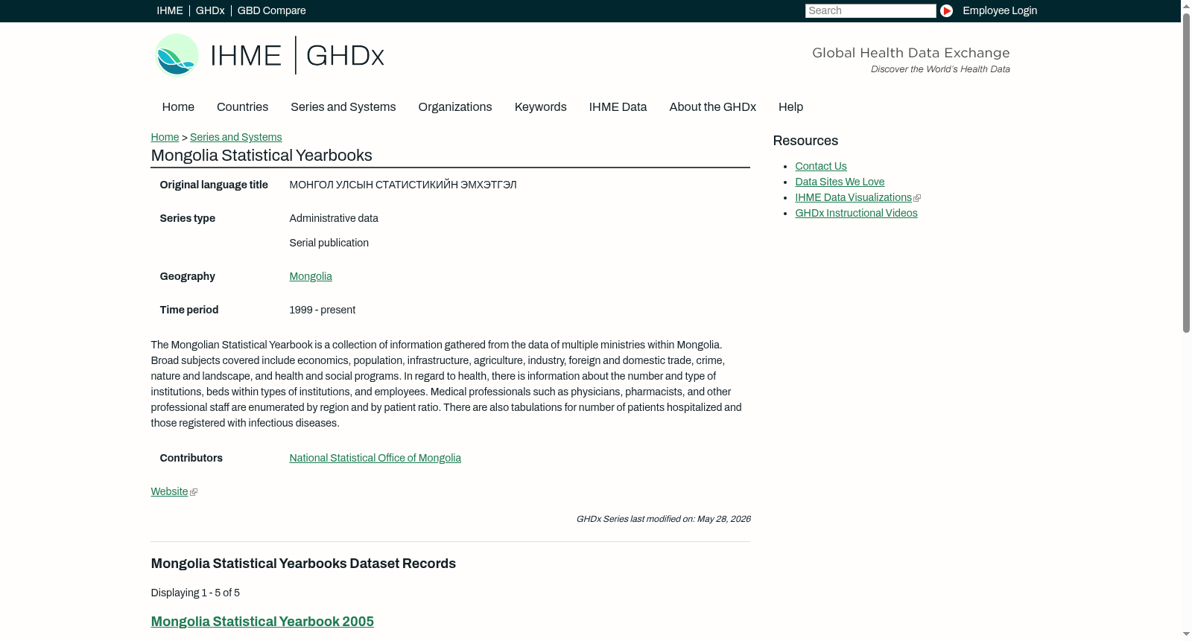Click the 'Dataset Records' section heading
This screenshot has height=641, width=1192.
[303, 564]
